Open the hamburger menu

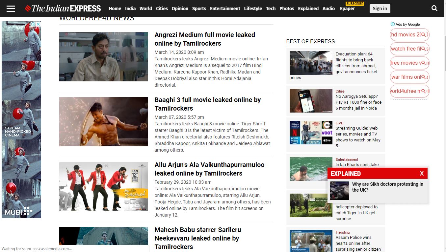tap(11, 9)
